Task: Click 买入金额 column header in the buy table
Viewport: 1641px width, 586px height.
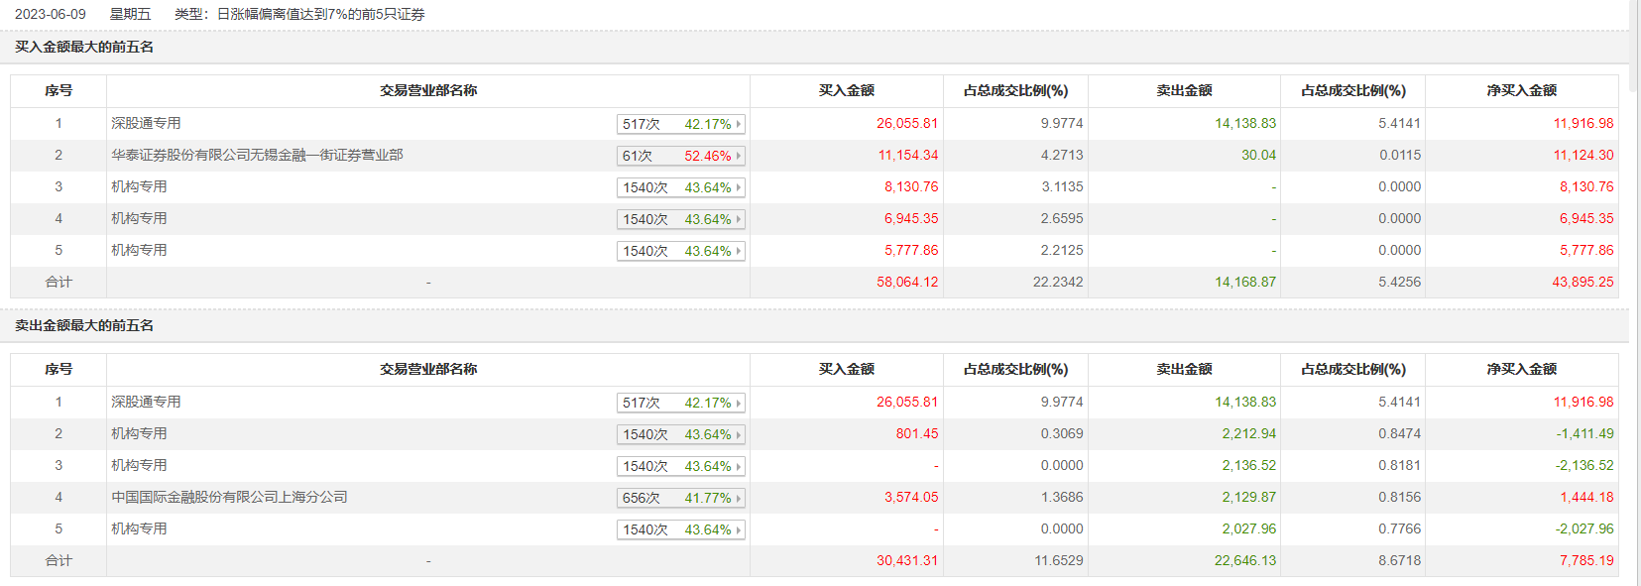Action: (846, 90)
